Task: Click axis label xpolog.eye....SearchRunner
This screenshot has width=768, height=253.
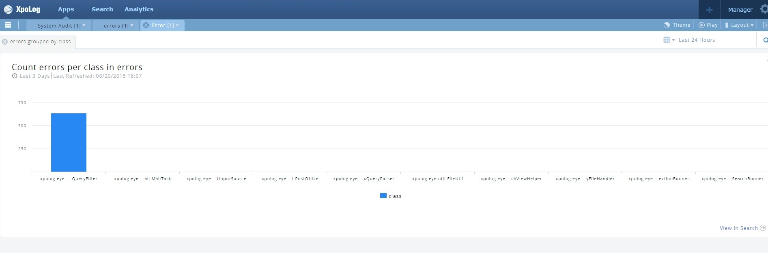Action: click(732, 179)
